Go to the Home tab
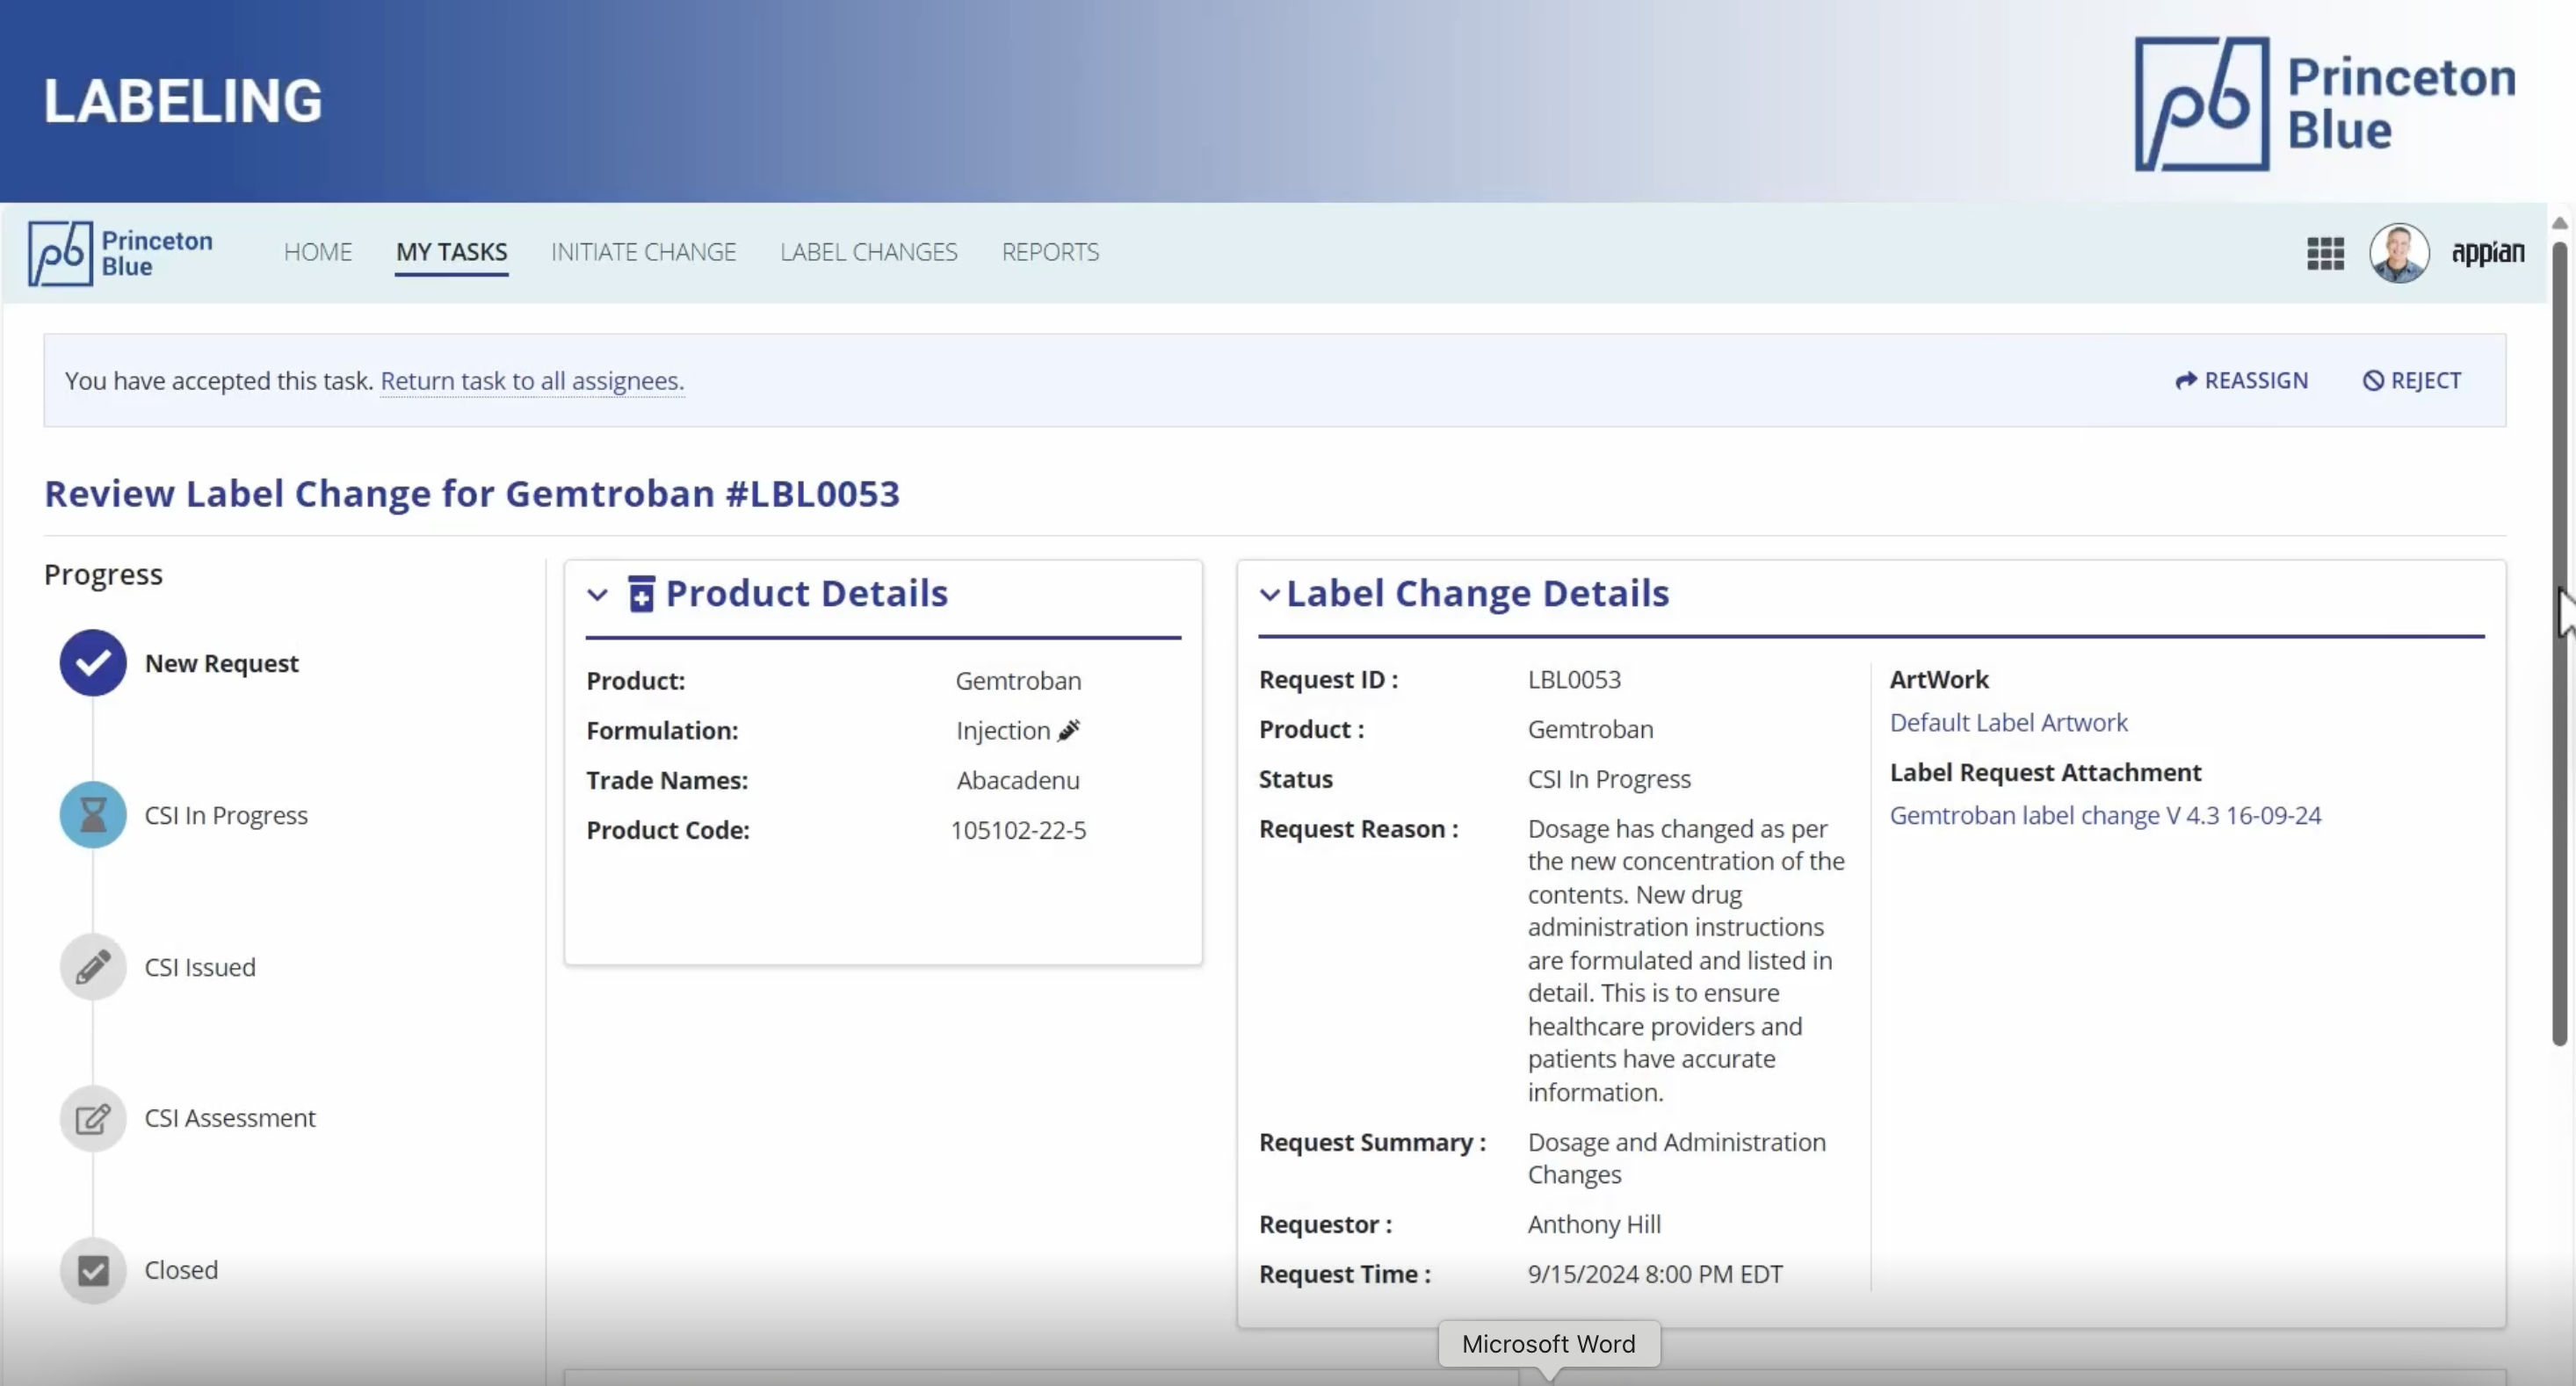 coord(318,252)
